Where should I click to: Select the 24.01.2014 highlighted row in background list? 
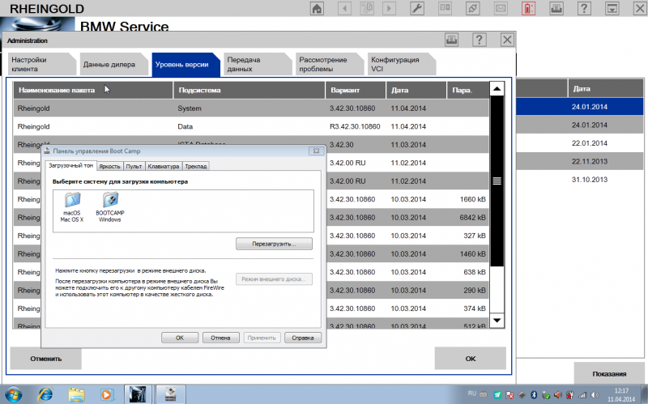(580, 107)
